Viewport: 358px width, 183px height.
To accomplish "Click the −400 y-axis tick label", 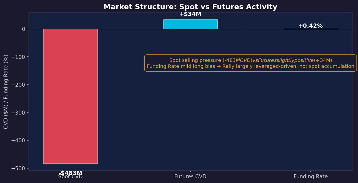I will click(19, 140).
